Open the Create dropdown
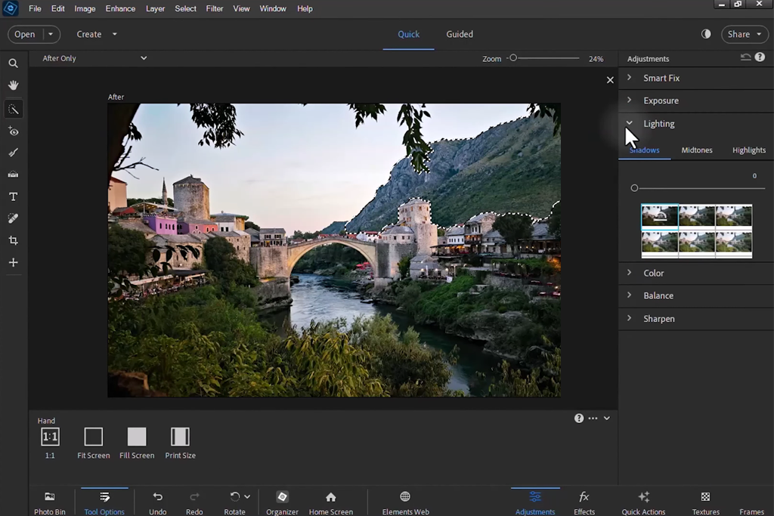Image resolution: width=774 pixels, height=516 pixels. pyautogui.click(x=96, y=34)
